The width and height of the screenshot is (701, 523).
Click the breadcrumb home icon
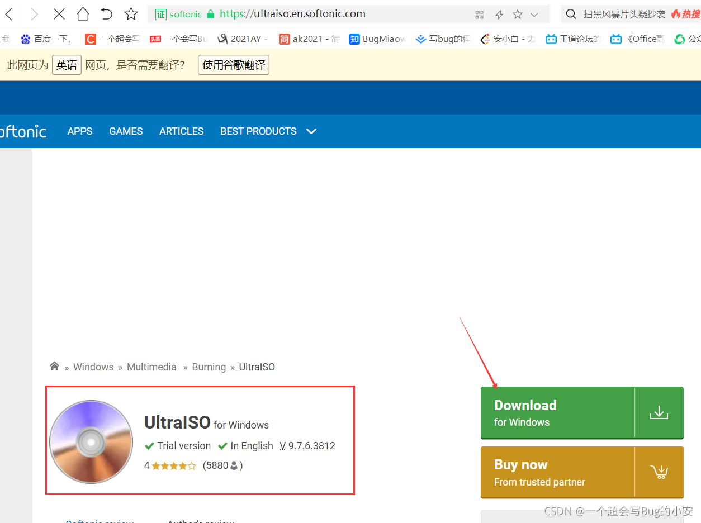coord(54,367)
